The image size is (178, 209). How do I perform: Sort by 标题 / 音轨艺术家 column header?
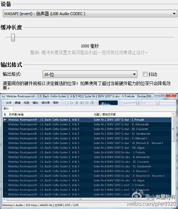coord(132,114)
